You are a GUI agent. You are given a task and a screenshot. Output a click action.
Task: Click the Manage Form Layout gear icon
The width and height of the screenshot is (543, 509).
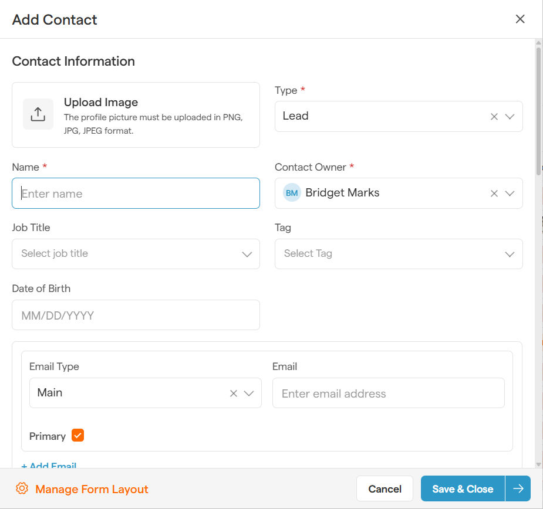pyautogui.click(x=22, y=489)
